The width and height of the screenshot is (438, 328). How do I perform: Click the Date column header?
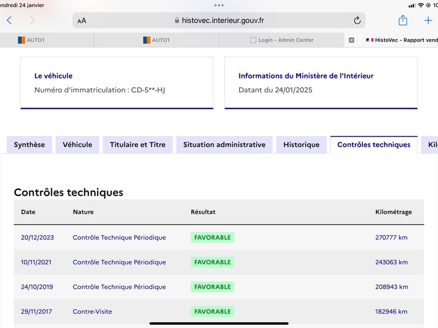pos(28,212)
